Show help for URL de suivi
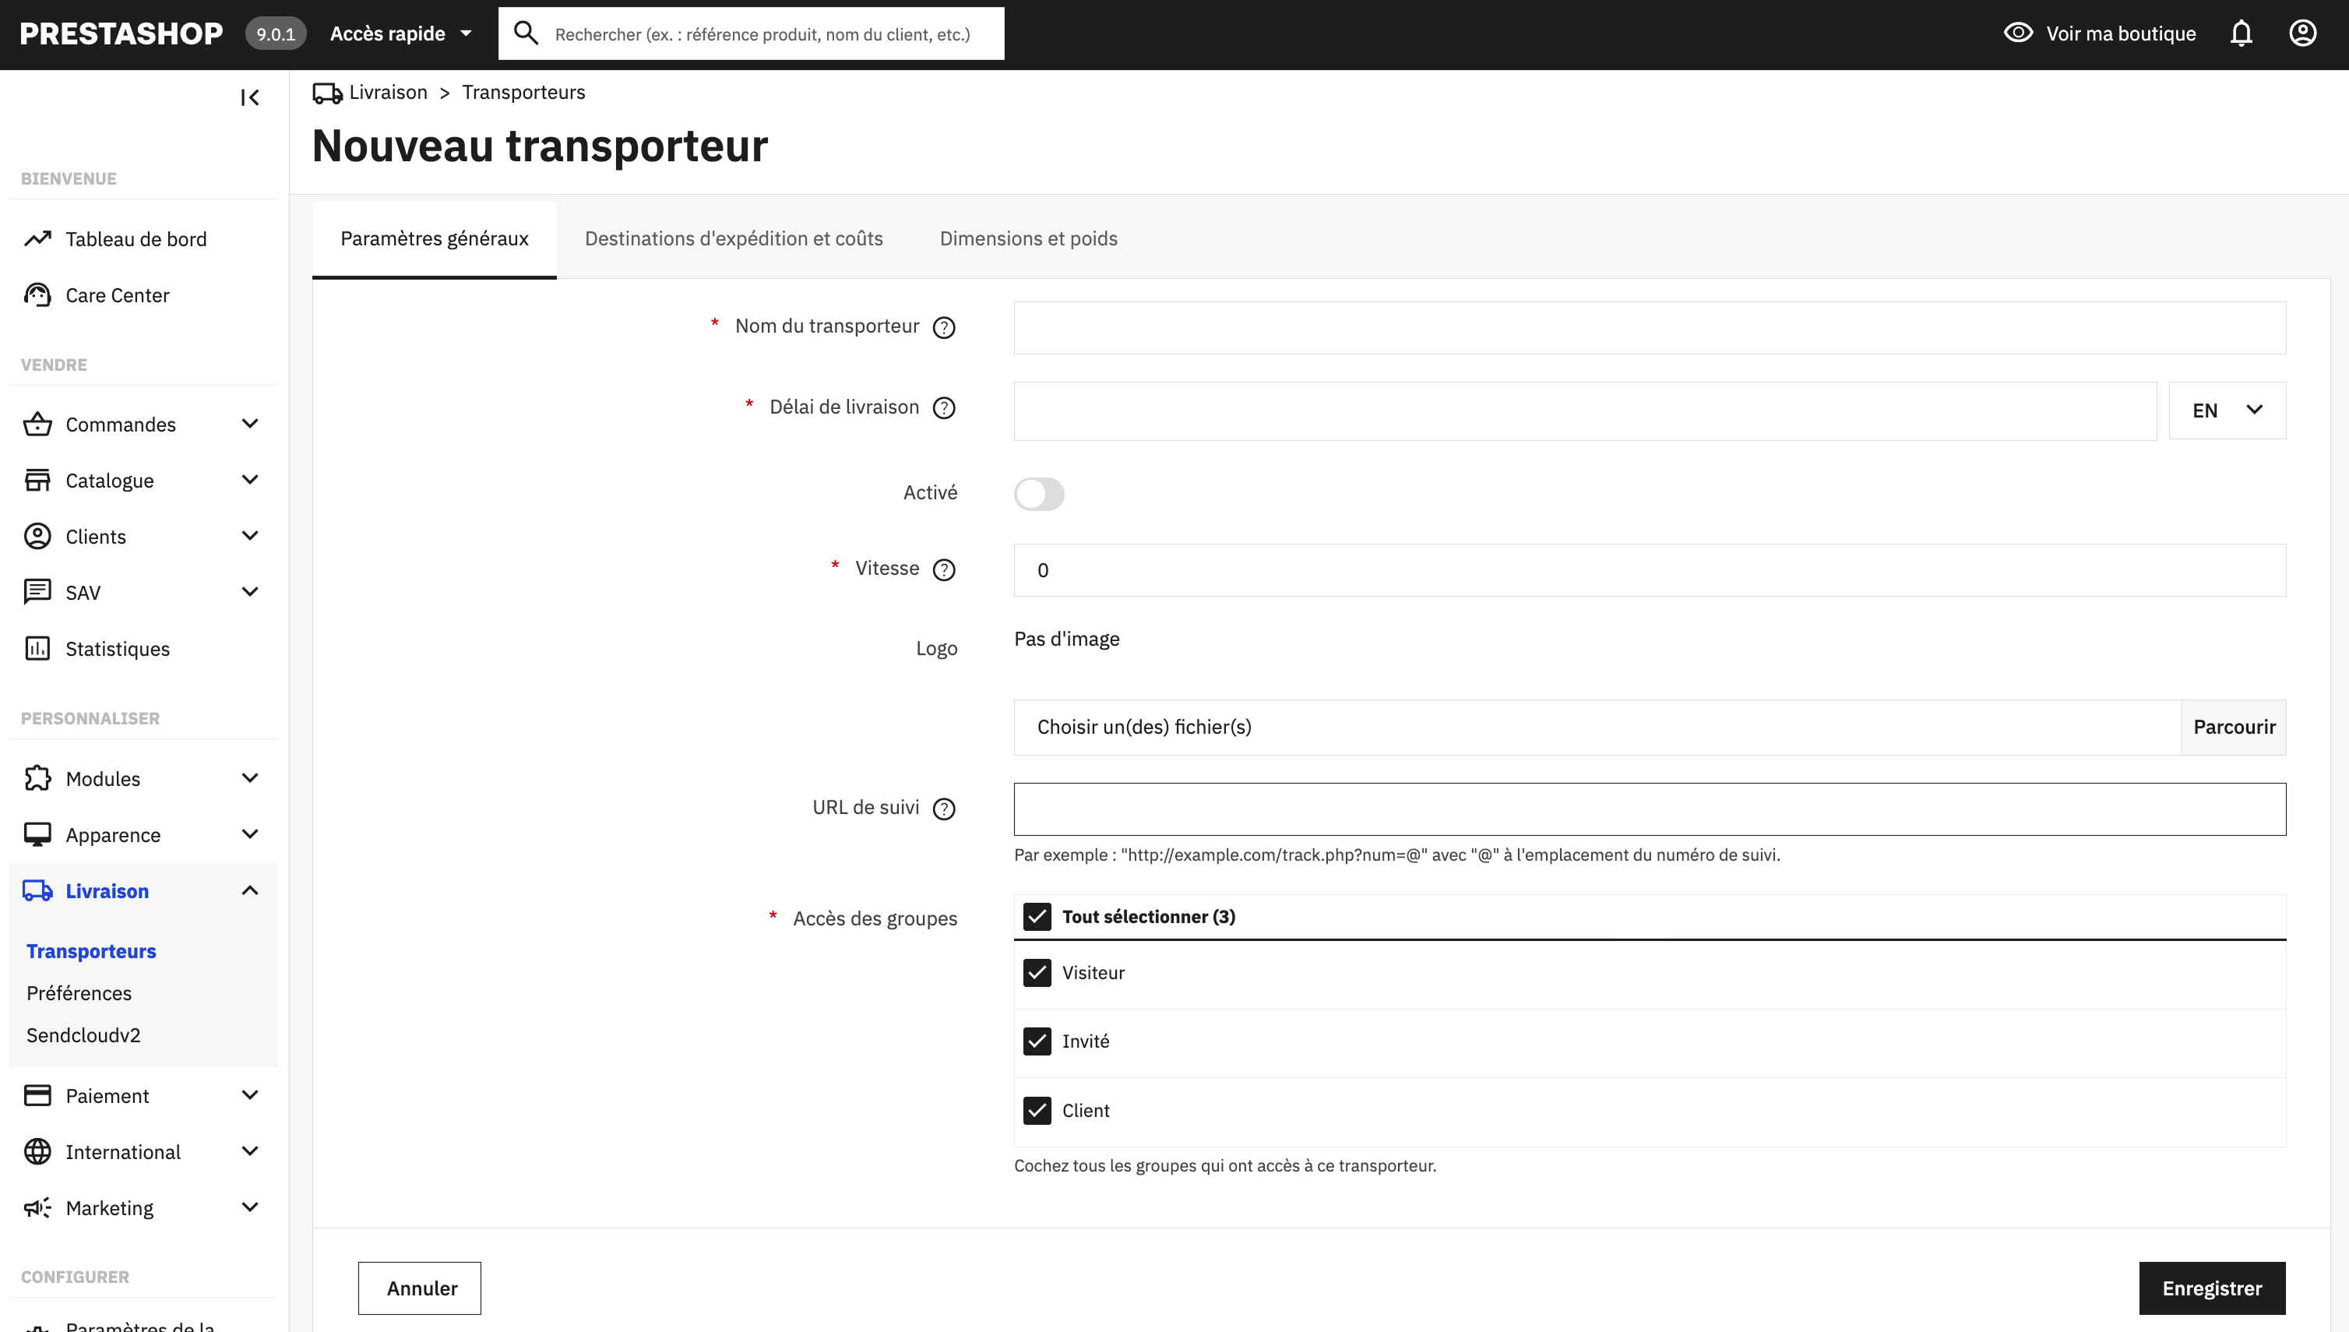Image resolution: width=2349 pixels, height=1332 pixels. coord(944,809)
